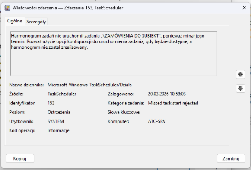Image resolution: width=251 pixels, height=170 pixels.
Task: Click the logged date 20.03.2026 10:58:03
Action: tap(167, 94)
